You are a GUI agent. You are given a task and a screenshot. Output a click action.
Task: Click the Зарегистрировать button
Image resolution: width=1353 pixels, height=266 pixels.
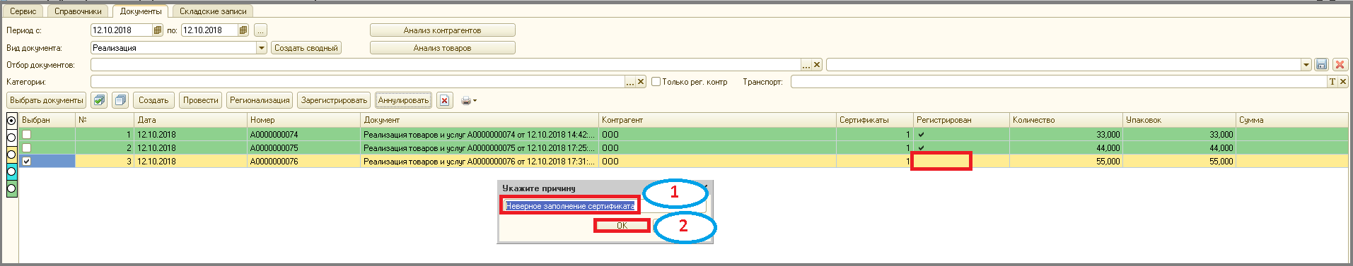click(334, 100)
